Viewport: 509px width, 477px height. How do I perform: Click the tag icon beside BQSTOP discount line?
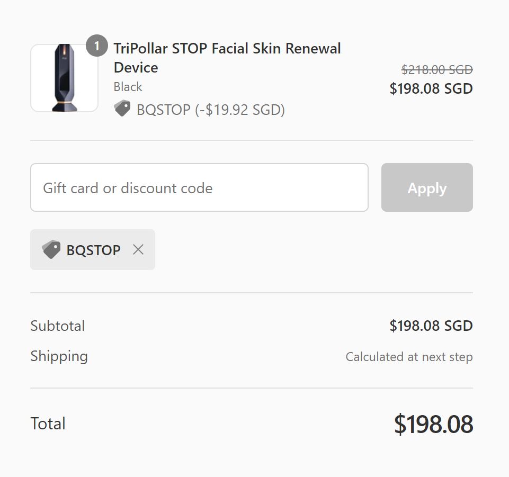pos(122,109)
